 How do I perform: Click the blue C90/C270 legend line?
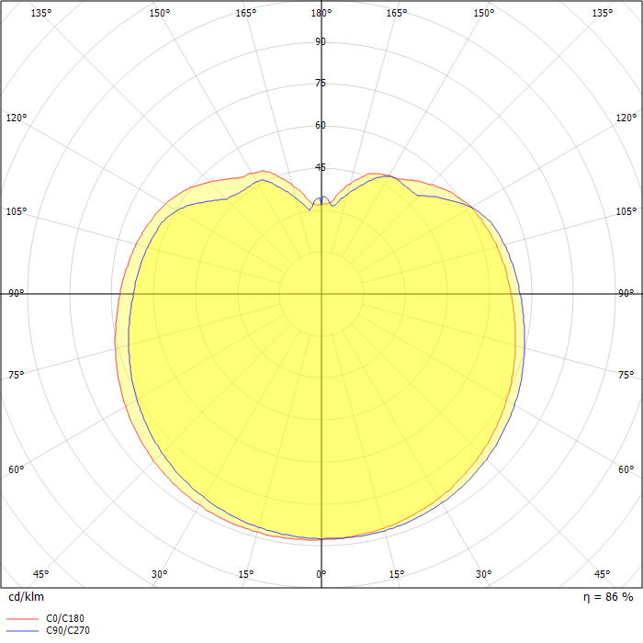coord(23,631)
